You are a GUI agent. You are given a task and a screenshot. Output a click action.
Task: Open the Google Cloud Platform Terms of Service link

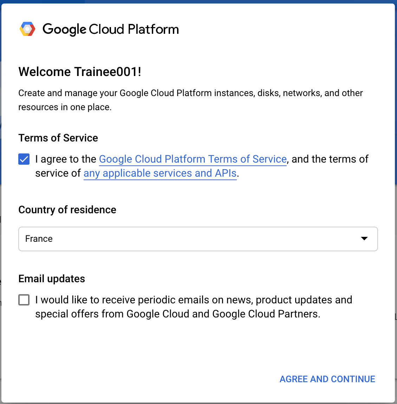(x=193, y=159)
